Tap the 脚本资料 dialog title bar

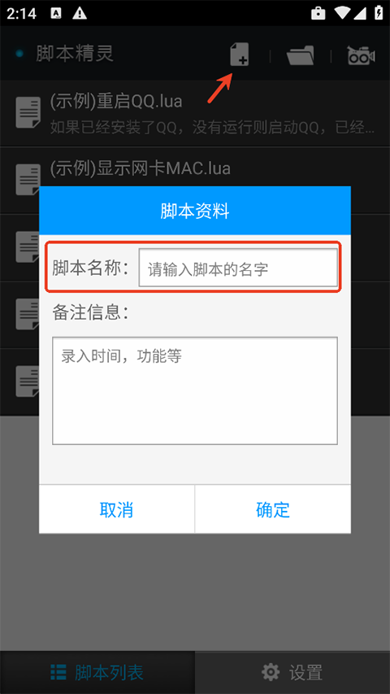pos(195,211)
